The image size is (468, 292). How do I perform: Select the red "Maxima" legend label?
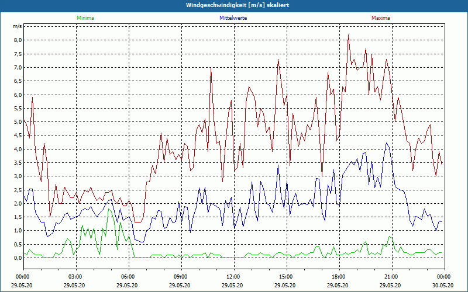(381, 18)
